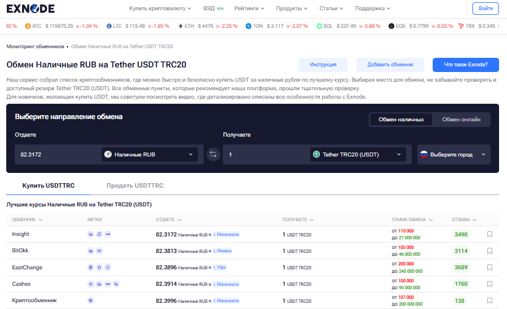Image resolution: width=507 pixels, height=309 pixels.
Task: Expand the Продукты menu
Action: tap(291, 9)
